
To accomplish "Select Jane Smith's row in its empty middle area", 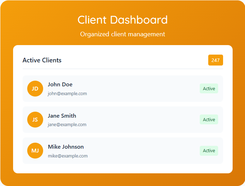I will pos(141,120).
